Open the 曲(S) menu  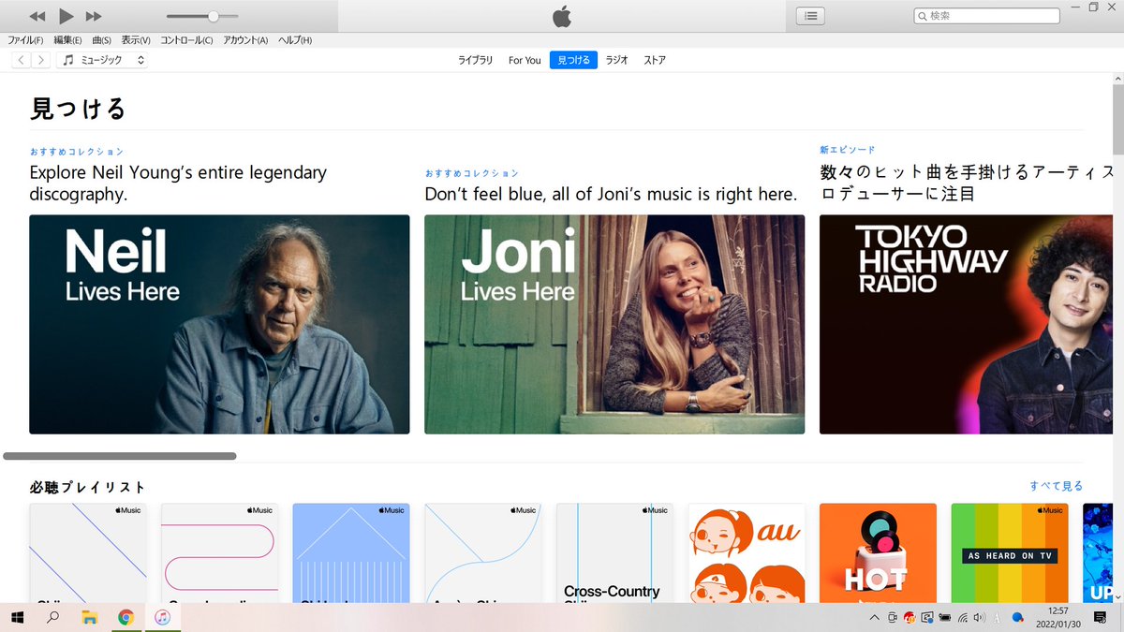pyautogui.click(x=101, y=40)
